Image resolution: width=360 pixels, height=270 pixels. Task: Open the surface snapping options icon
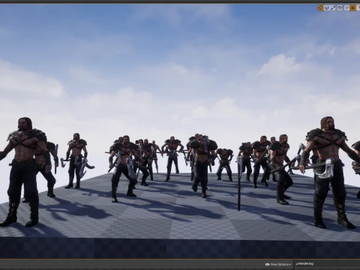tap(346, 8)
